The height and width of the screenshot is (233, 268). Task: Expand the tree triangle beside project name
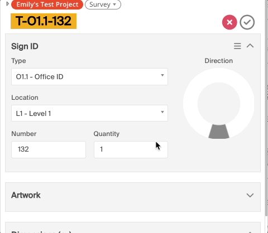[x=7, y=4]
